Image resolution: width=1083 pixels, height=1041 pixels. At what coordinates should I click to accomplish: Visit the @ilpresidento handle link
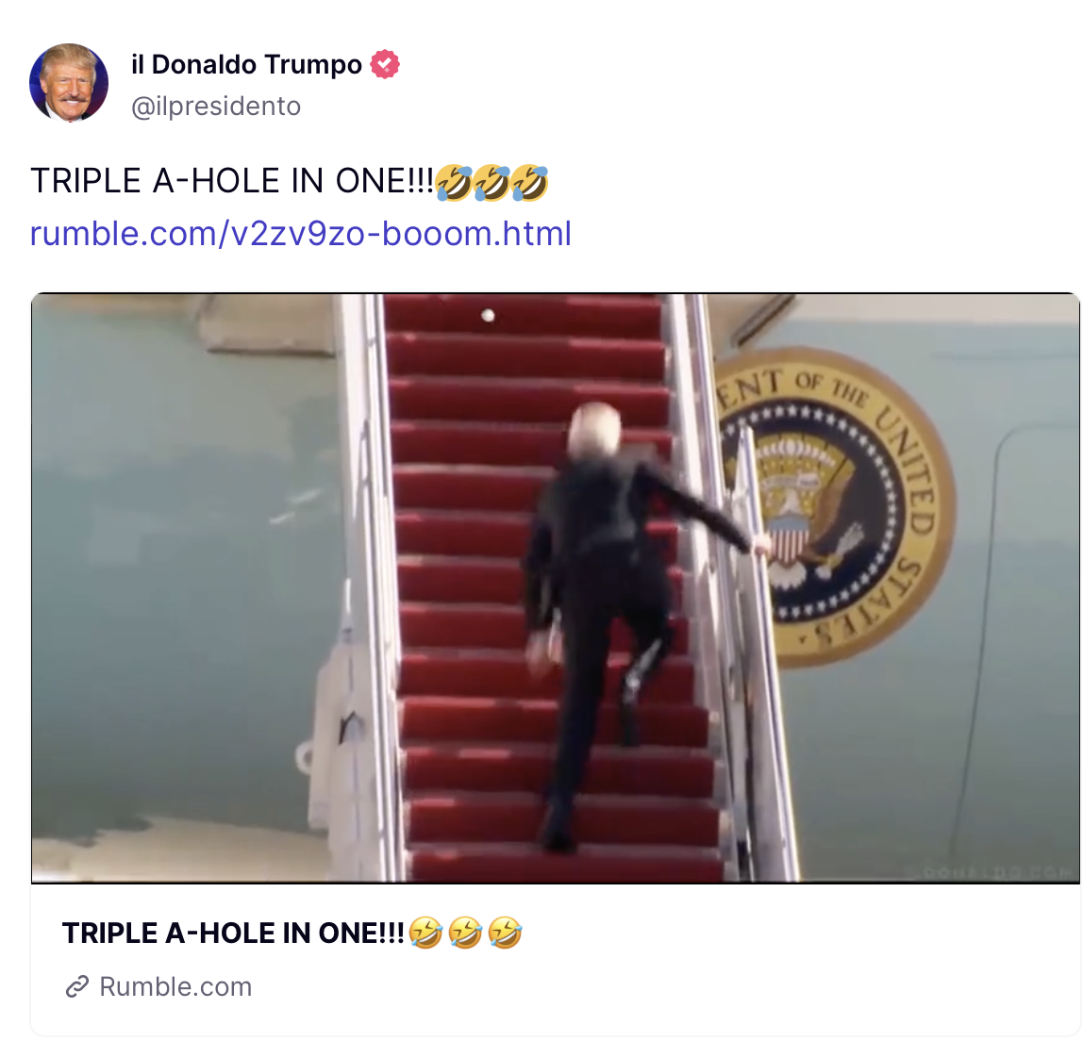click(x=216, y=107)
